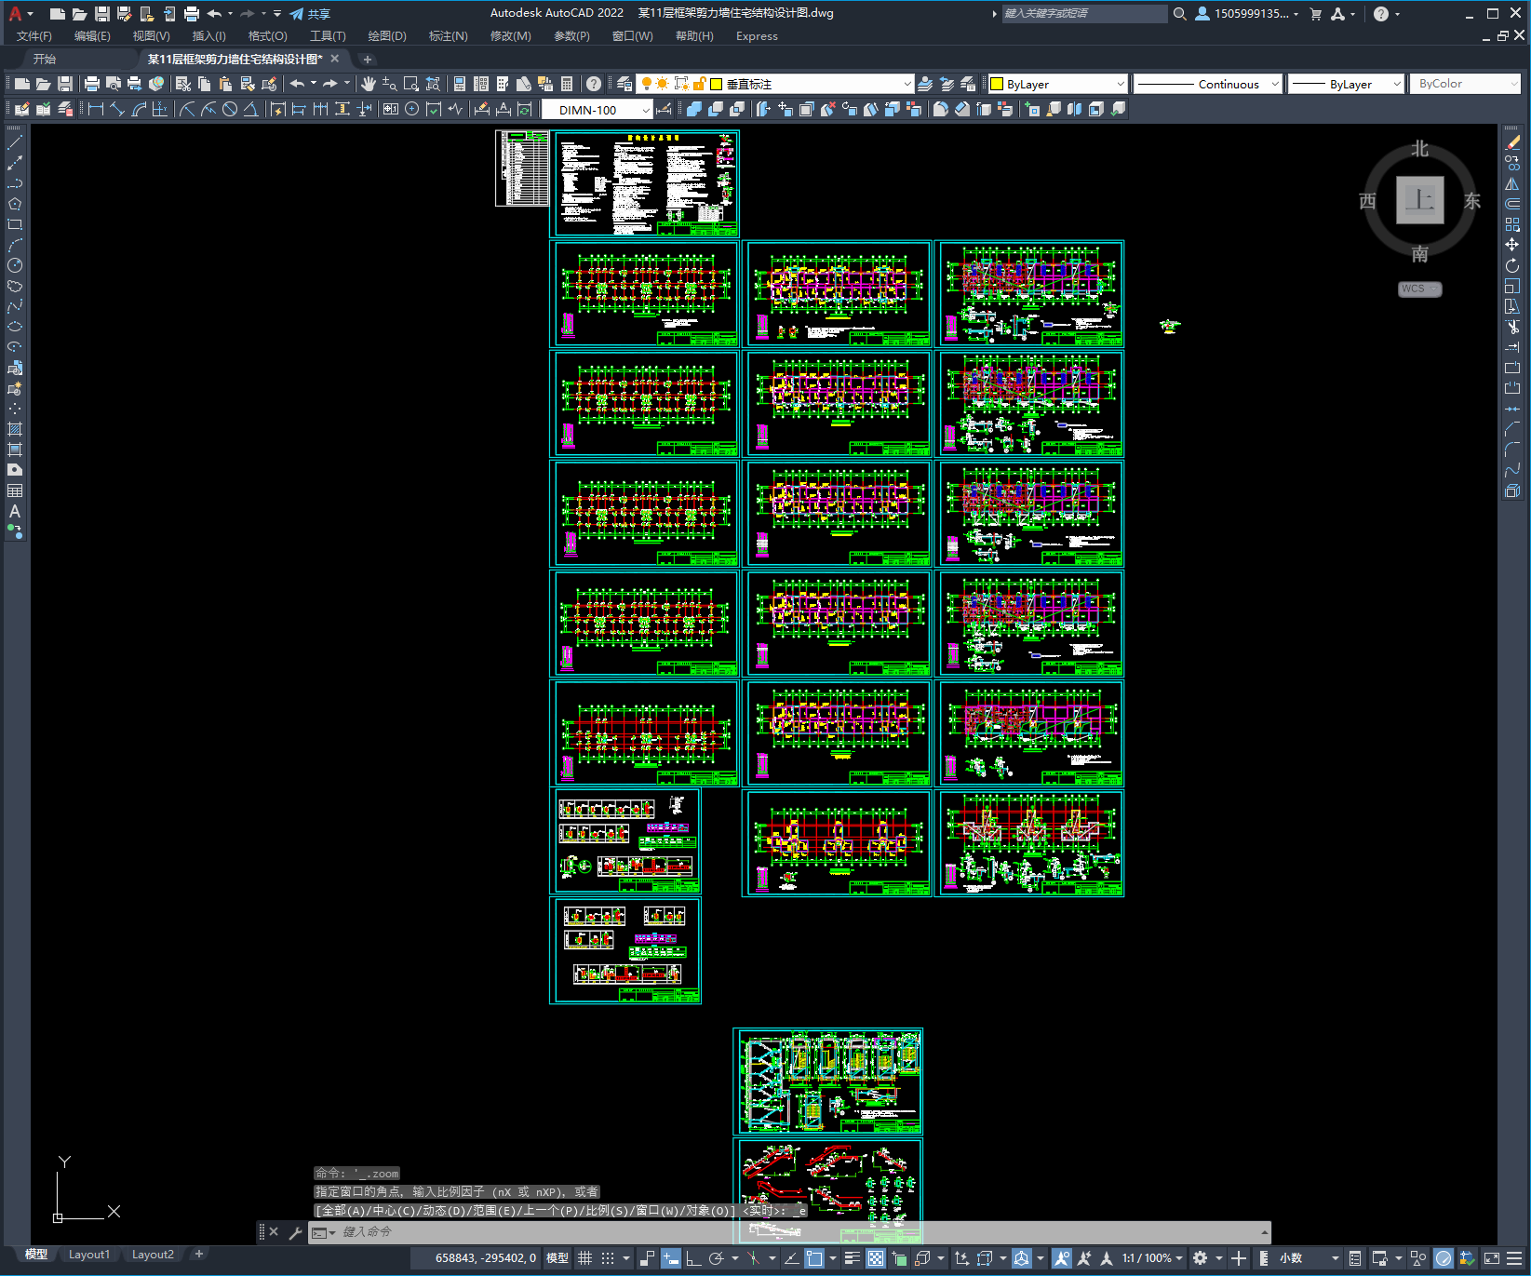Switch to the 开始 start tab

(45, 59)
